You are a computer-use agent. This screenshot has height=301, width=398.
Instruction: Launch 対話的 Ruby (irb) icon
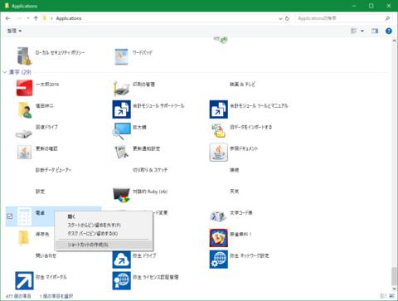(121, 195)
